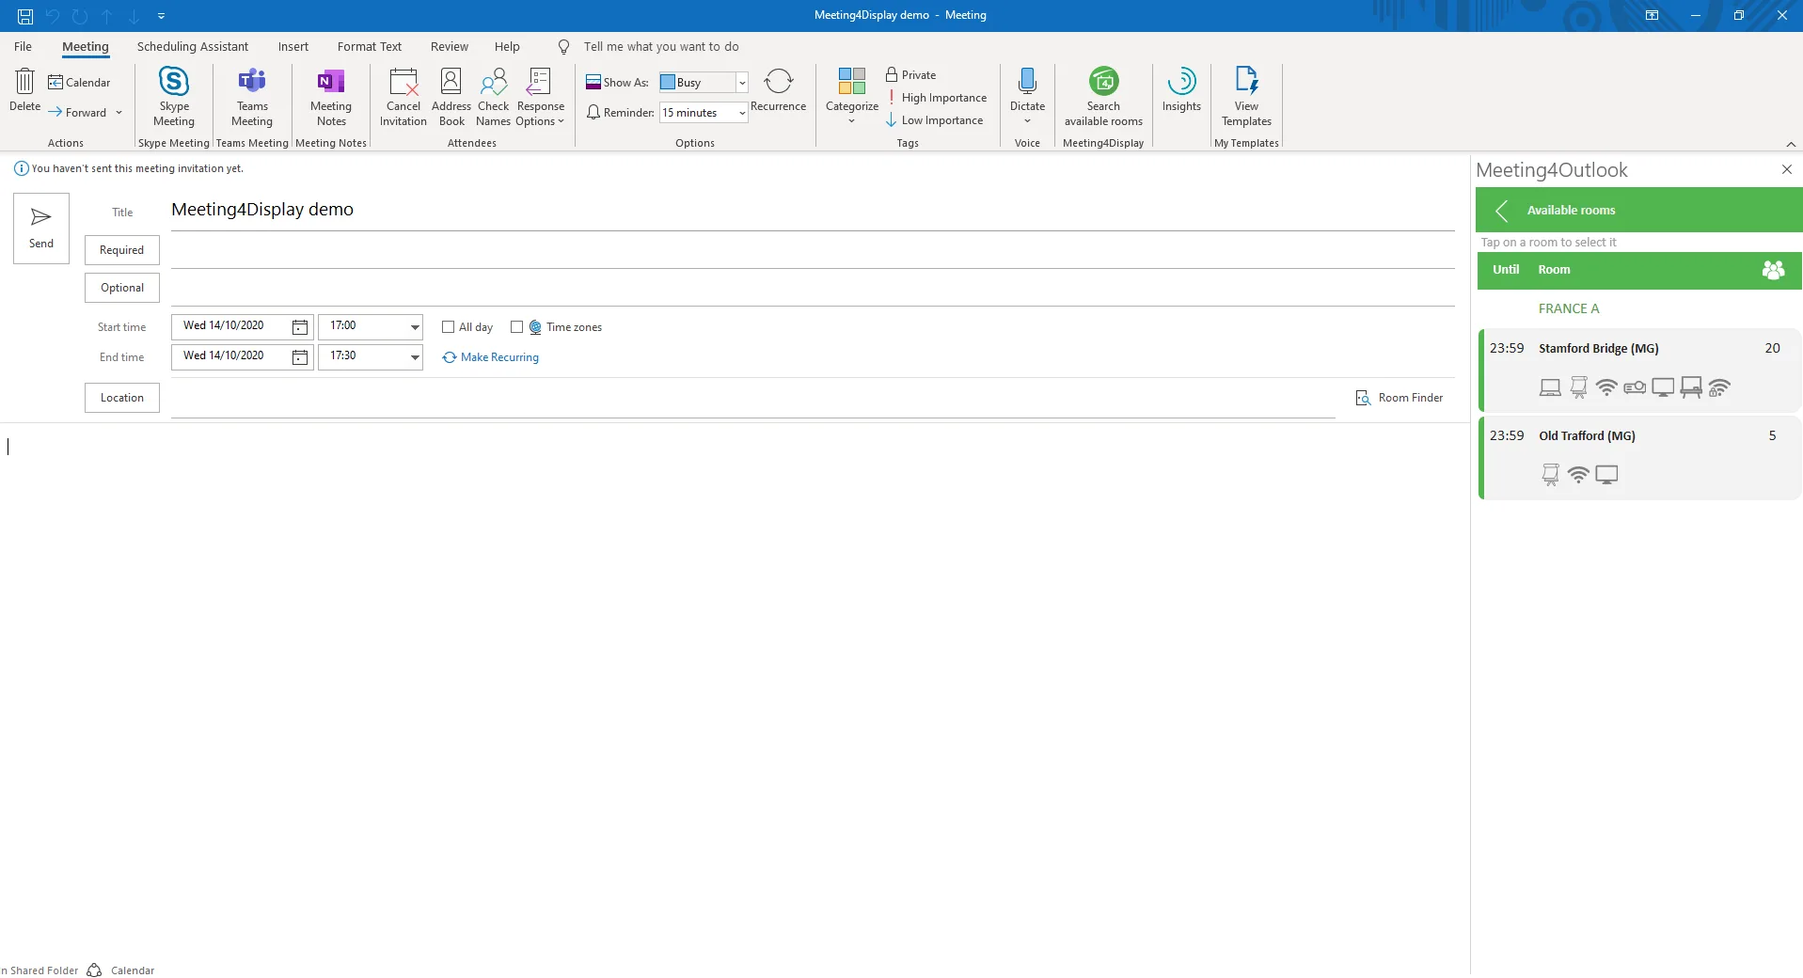
Task: Click the attendees capacity icon in room header
Action: (x=1773, y=270)
